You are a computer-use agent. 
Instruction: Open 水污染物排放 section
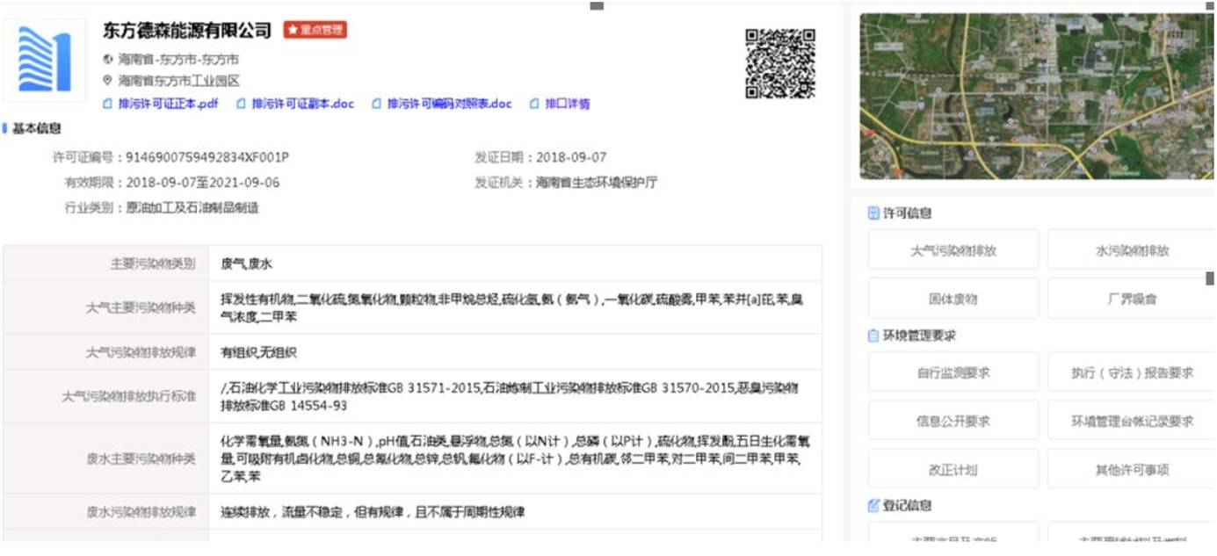tap(1132, 250)
